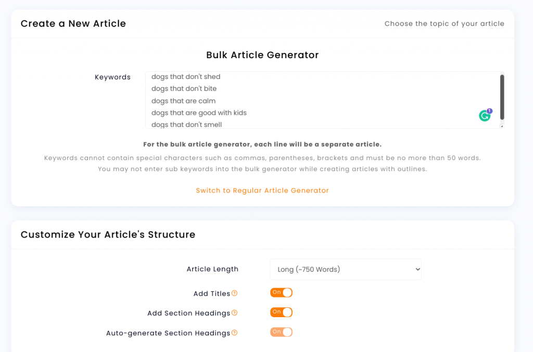The image size is (533, 352).
Task: Click the Article Length dropdown arrow
Action: tap(417, 269)
